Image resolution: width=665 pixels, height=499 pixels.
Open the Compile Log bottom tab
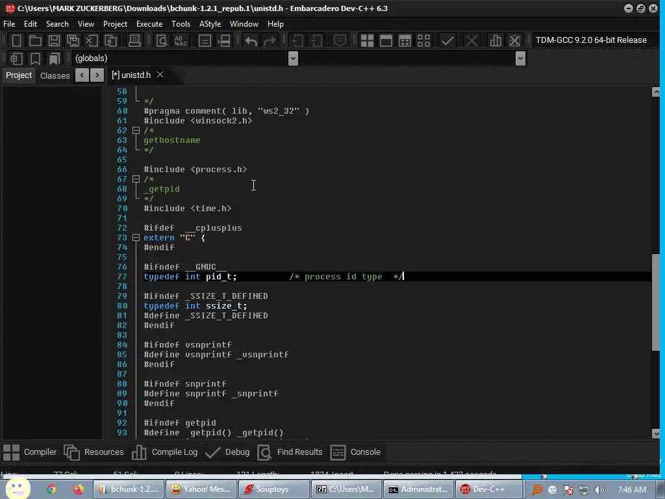coord(164,452)
